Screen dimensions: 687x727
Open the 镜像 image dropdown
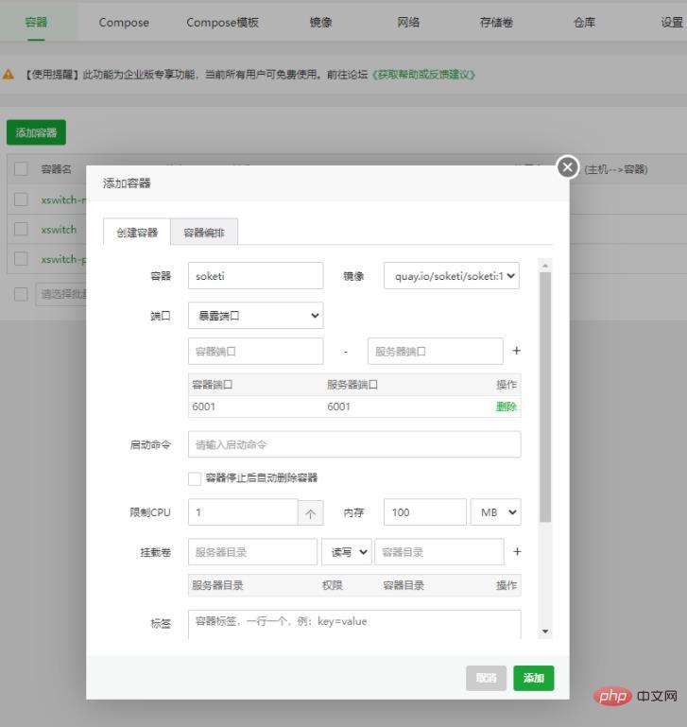[x=452, y=276]
